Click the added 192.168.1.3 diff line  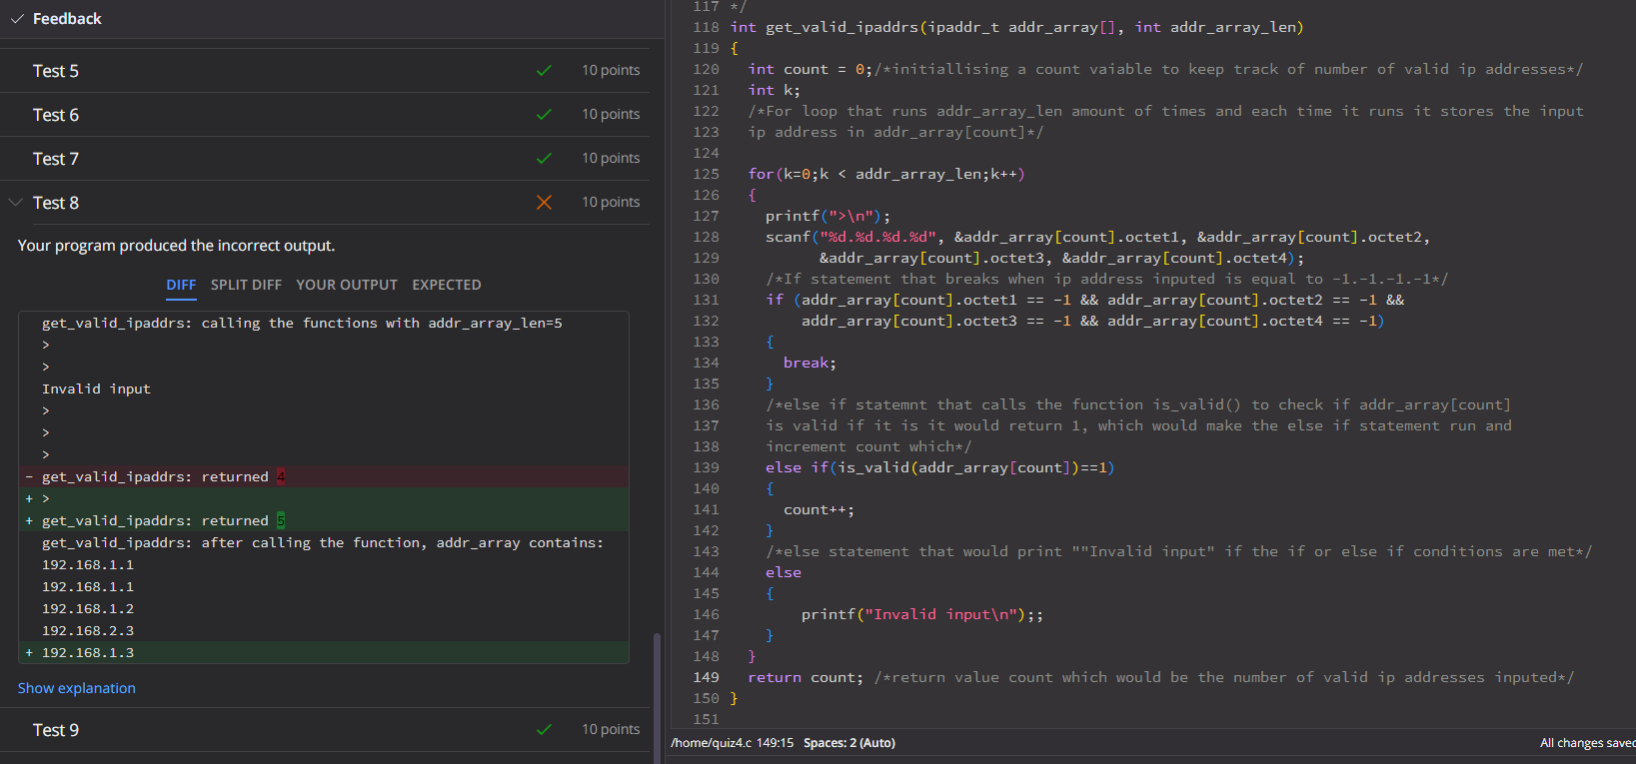[x=324, y=652]
